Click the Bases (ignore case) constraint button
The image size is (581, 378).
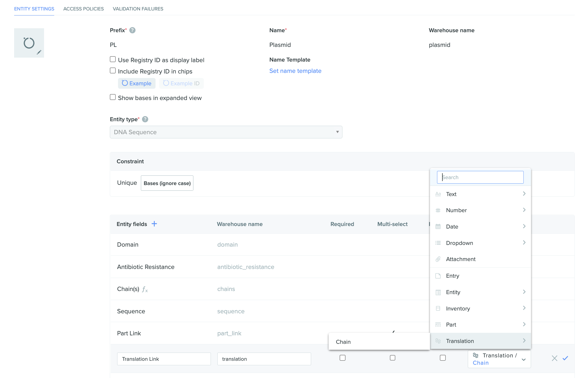(167, 183)
